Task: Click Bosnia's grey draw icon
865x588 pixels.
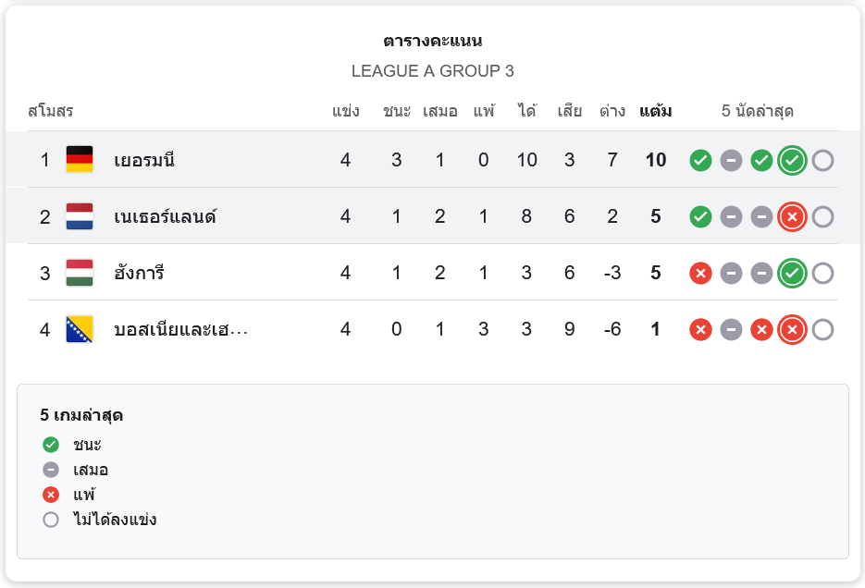Action: (x=731, y=329)
